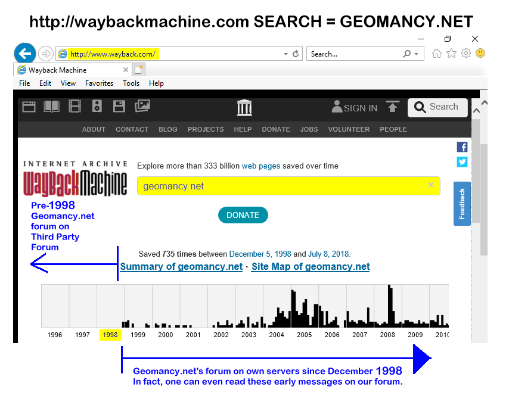Open Site Map of geomancy.net link
Viewport: 509px width, 405px height.
(311, 267)
